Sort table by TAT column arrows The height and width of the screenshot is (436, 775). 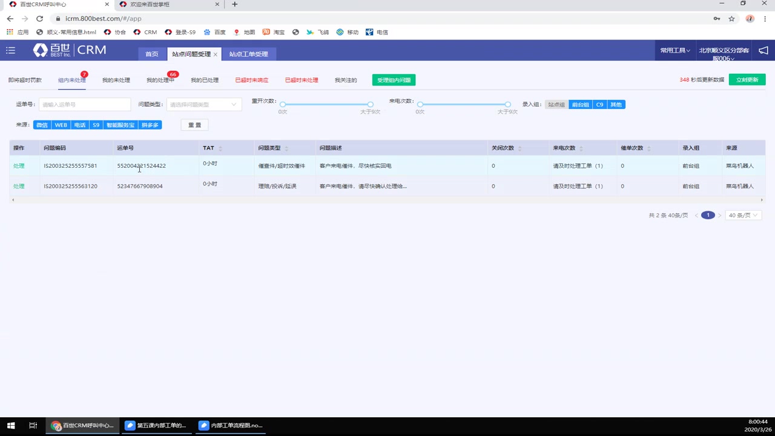[220, 148]
